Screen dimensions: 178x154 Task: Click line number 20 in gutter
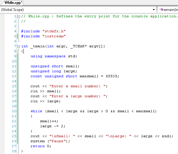coord(14,111)
